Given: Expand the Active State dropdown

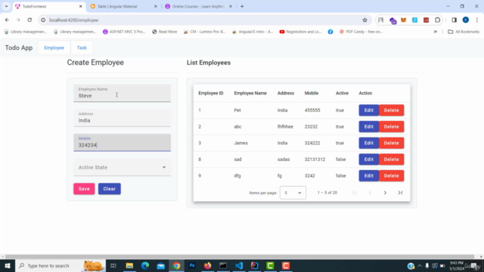Looking at the screenshot, I should pos(122,167).
